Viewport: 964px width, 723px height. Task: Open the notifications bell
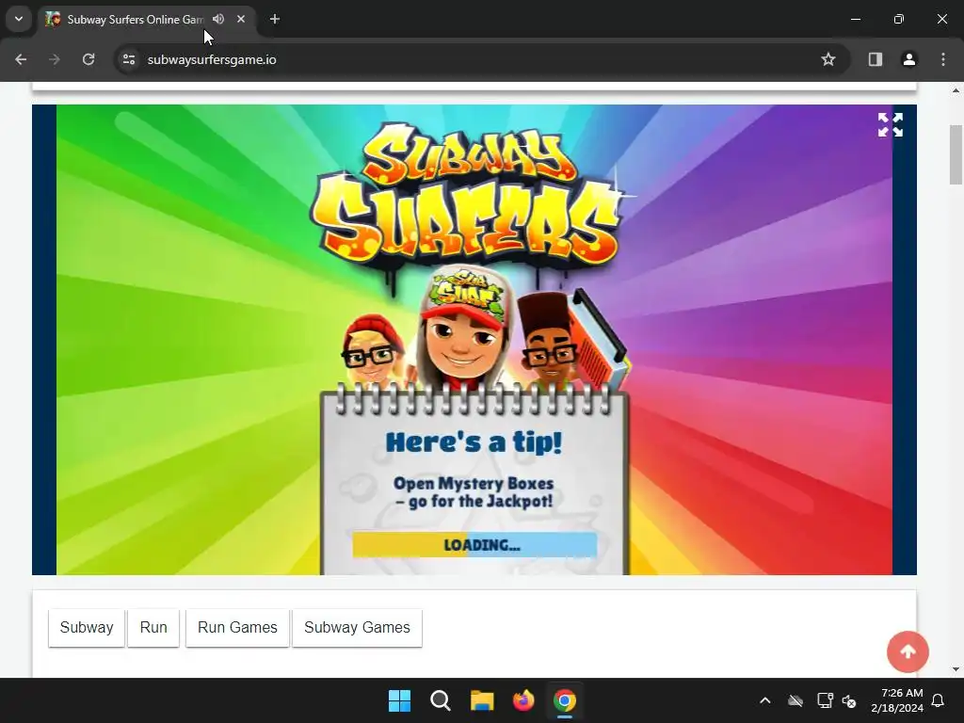coord(939,700)
